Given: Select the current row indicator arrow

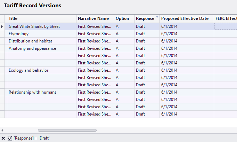Looking at the screenshot, I should click(2, 27).
